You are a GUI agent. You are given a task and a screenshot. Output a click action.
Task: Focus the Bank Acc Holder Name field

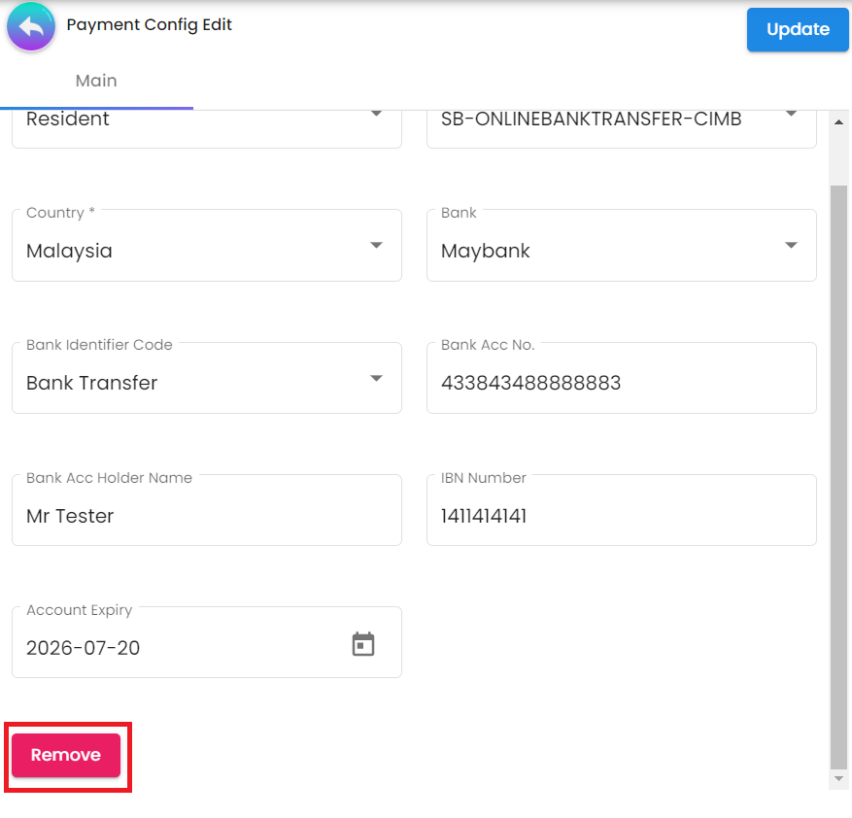coord(206,516)
